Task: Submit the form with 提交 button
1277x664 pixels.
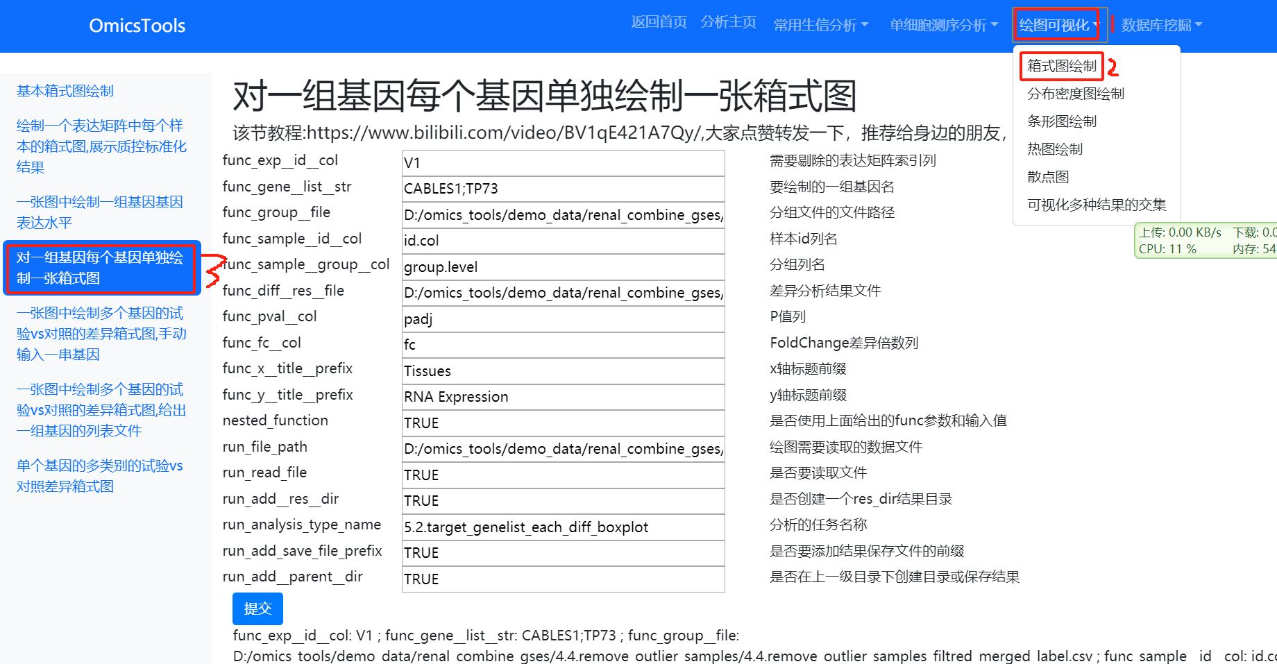Action: pyautogui.click(x=257, y=608)
